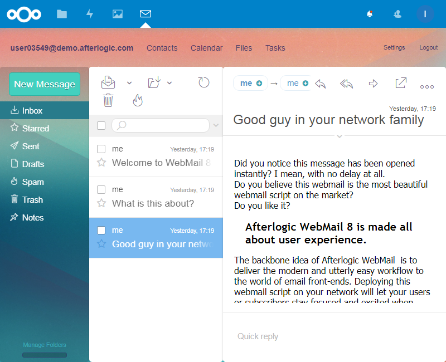Check the 'Welcome to WebMail 8' message checkbox
The height and width of the screenshot is (362, 446).
click(x=101, y=149)
